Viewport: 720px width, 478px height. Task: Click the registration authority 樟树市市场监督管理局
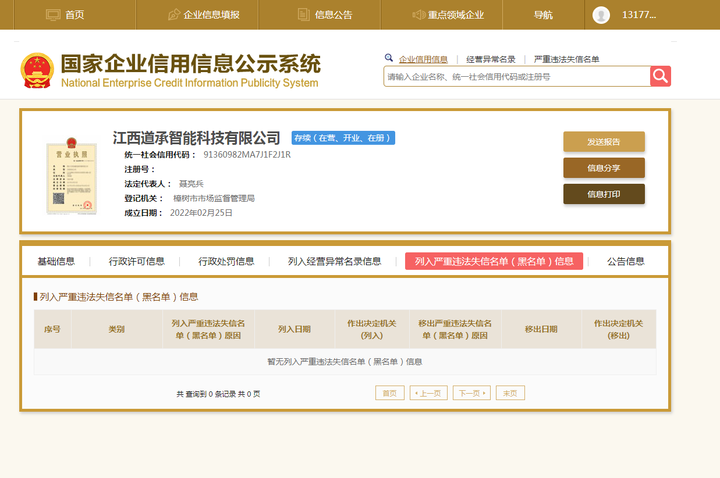214,198
